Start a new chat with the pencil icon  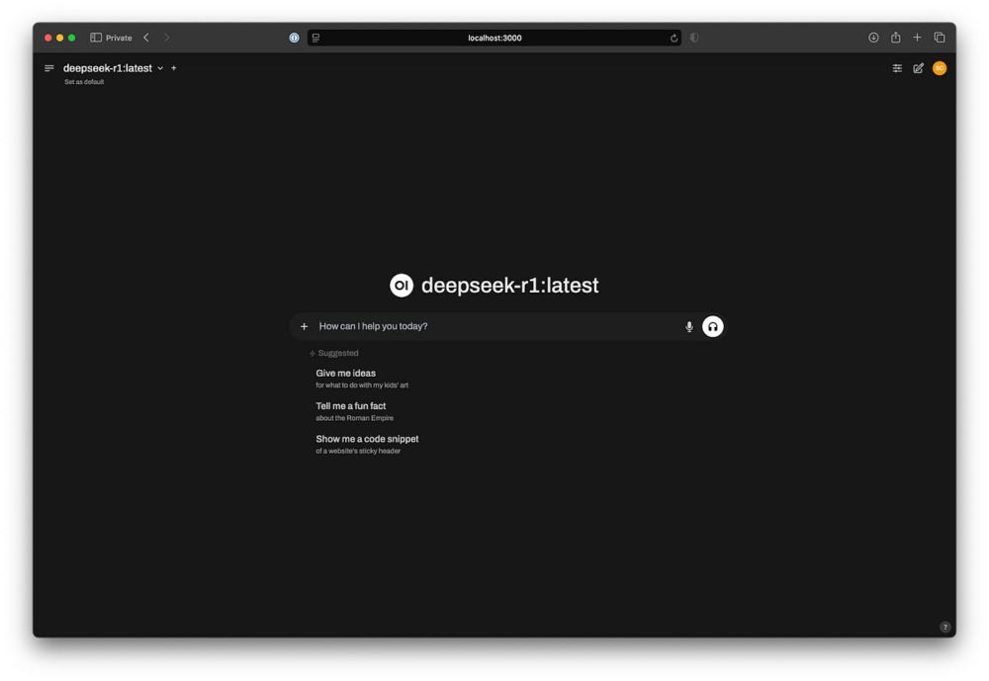(919, 68)
